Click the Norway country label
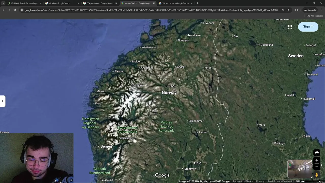Viewport: 325px width, 183px height. (169, 93)
